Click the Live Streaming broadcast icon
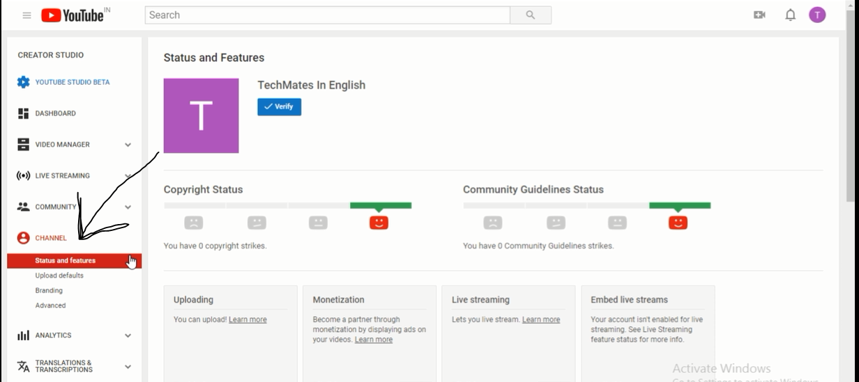859x382 pixels. click(x=23, y=176)
